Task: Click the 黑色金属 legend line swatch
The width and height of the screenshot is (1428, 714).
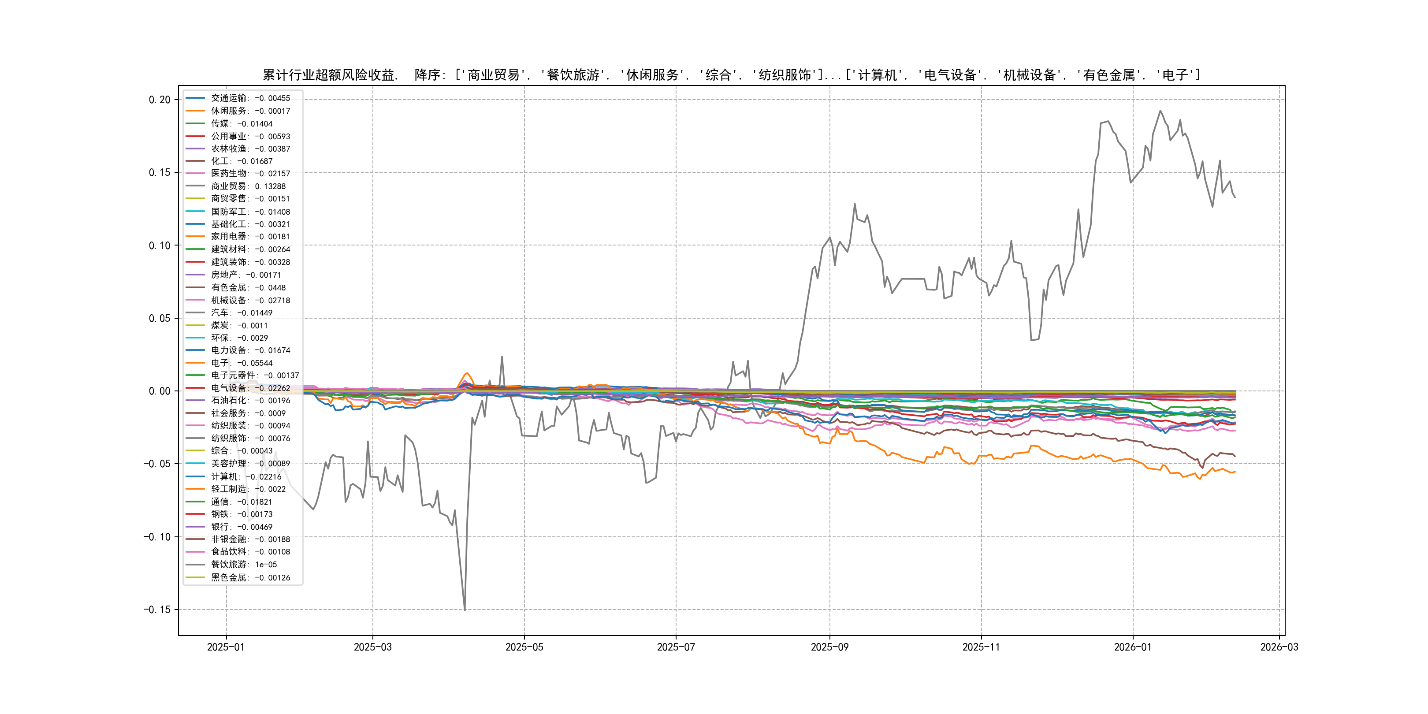Action: 195,578
